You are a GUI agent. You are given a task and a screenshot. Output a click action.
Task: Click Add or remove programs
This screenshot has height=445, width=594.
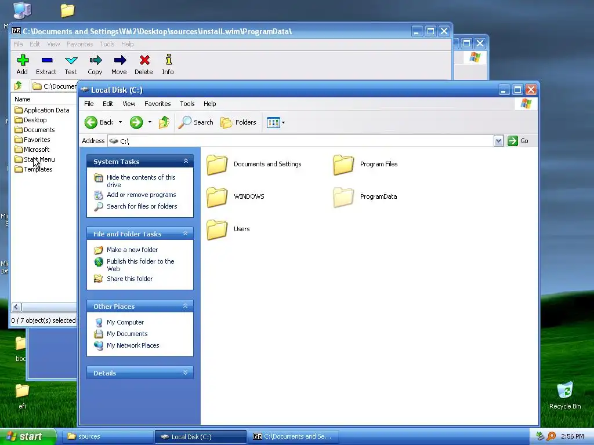(142, 195)
